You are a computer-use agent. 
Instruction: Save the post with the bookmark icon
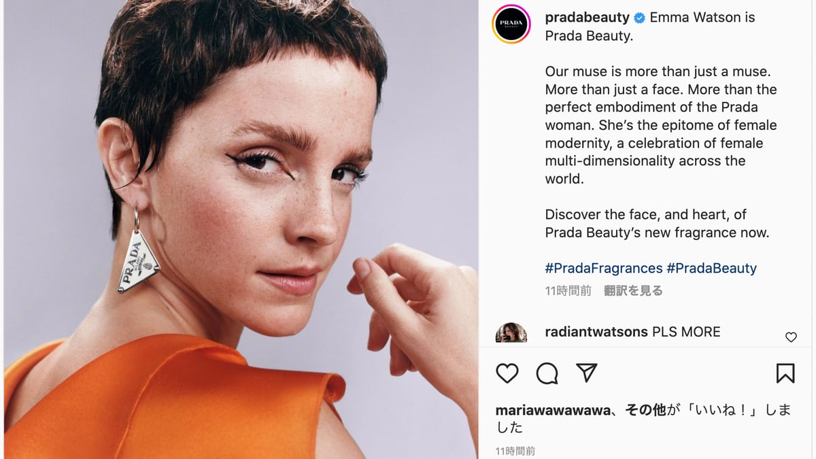[785, 373]
